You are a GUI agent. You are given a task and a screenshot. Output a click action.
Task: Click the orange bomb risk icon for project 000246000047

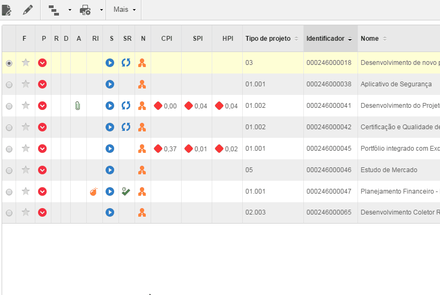(x=94, y=191)
